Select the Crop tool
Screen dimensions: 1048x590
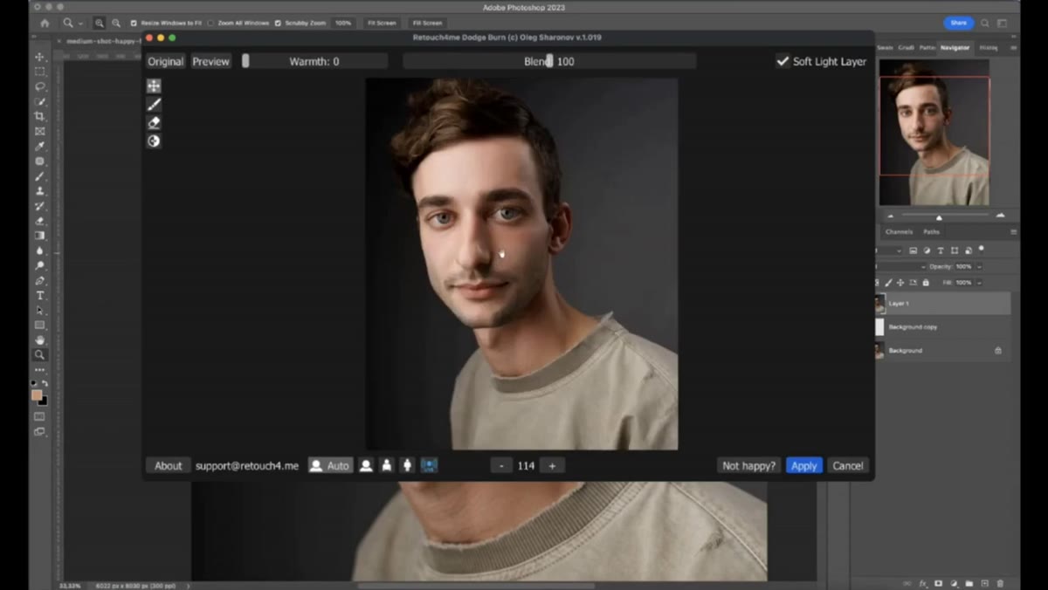(x=39, y=116)
